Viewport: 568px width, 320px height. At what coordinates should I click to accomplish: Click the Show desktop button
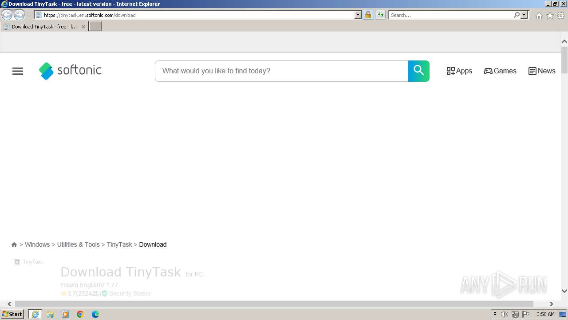click(563, 314)
